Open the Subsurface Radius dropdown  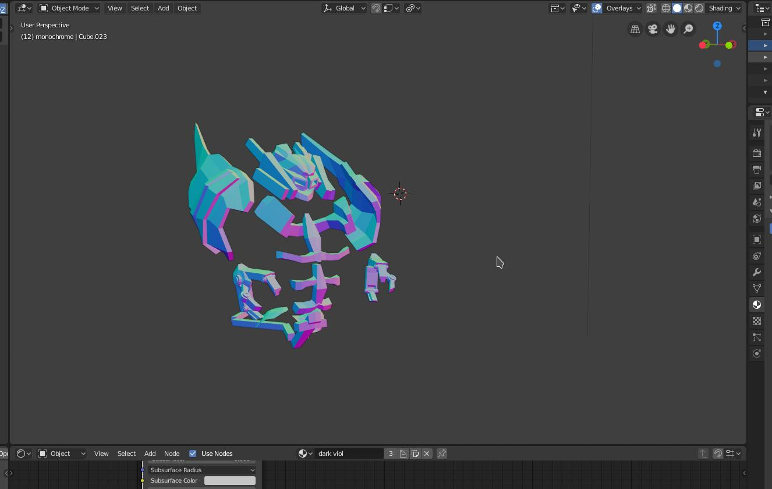[202, 470]
